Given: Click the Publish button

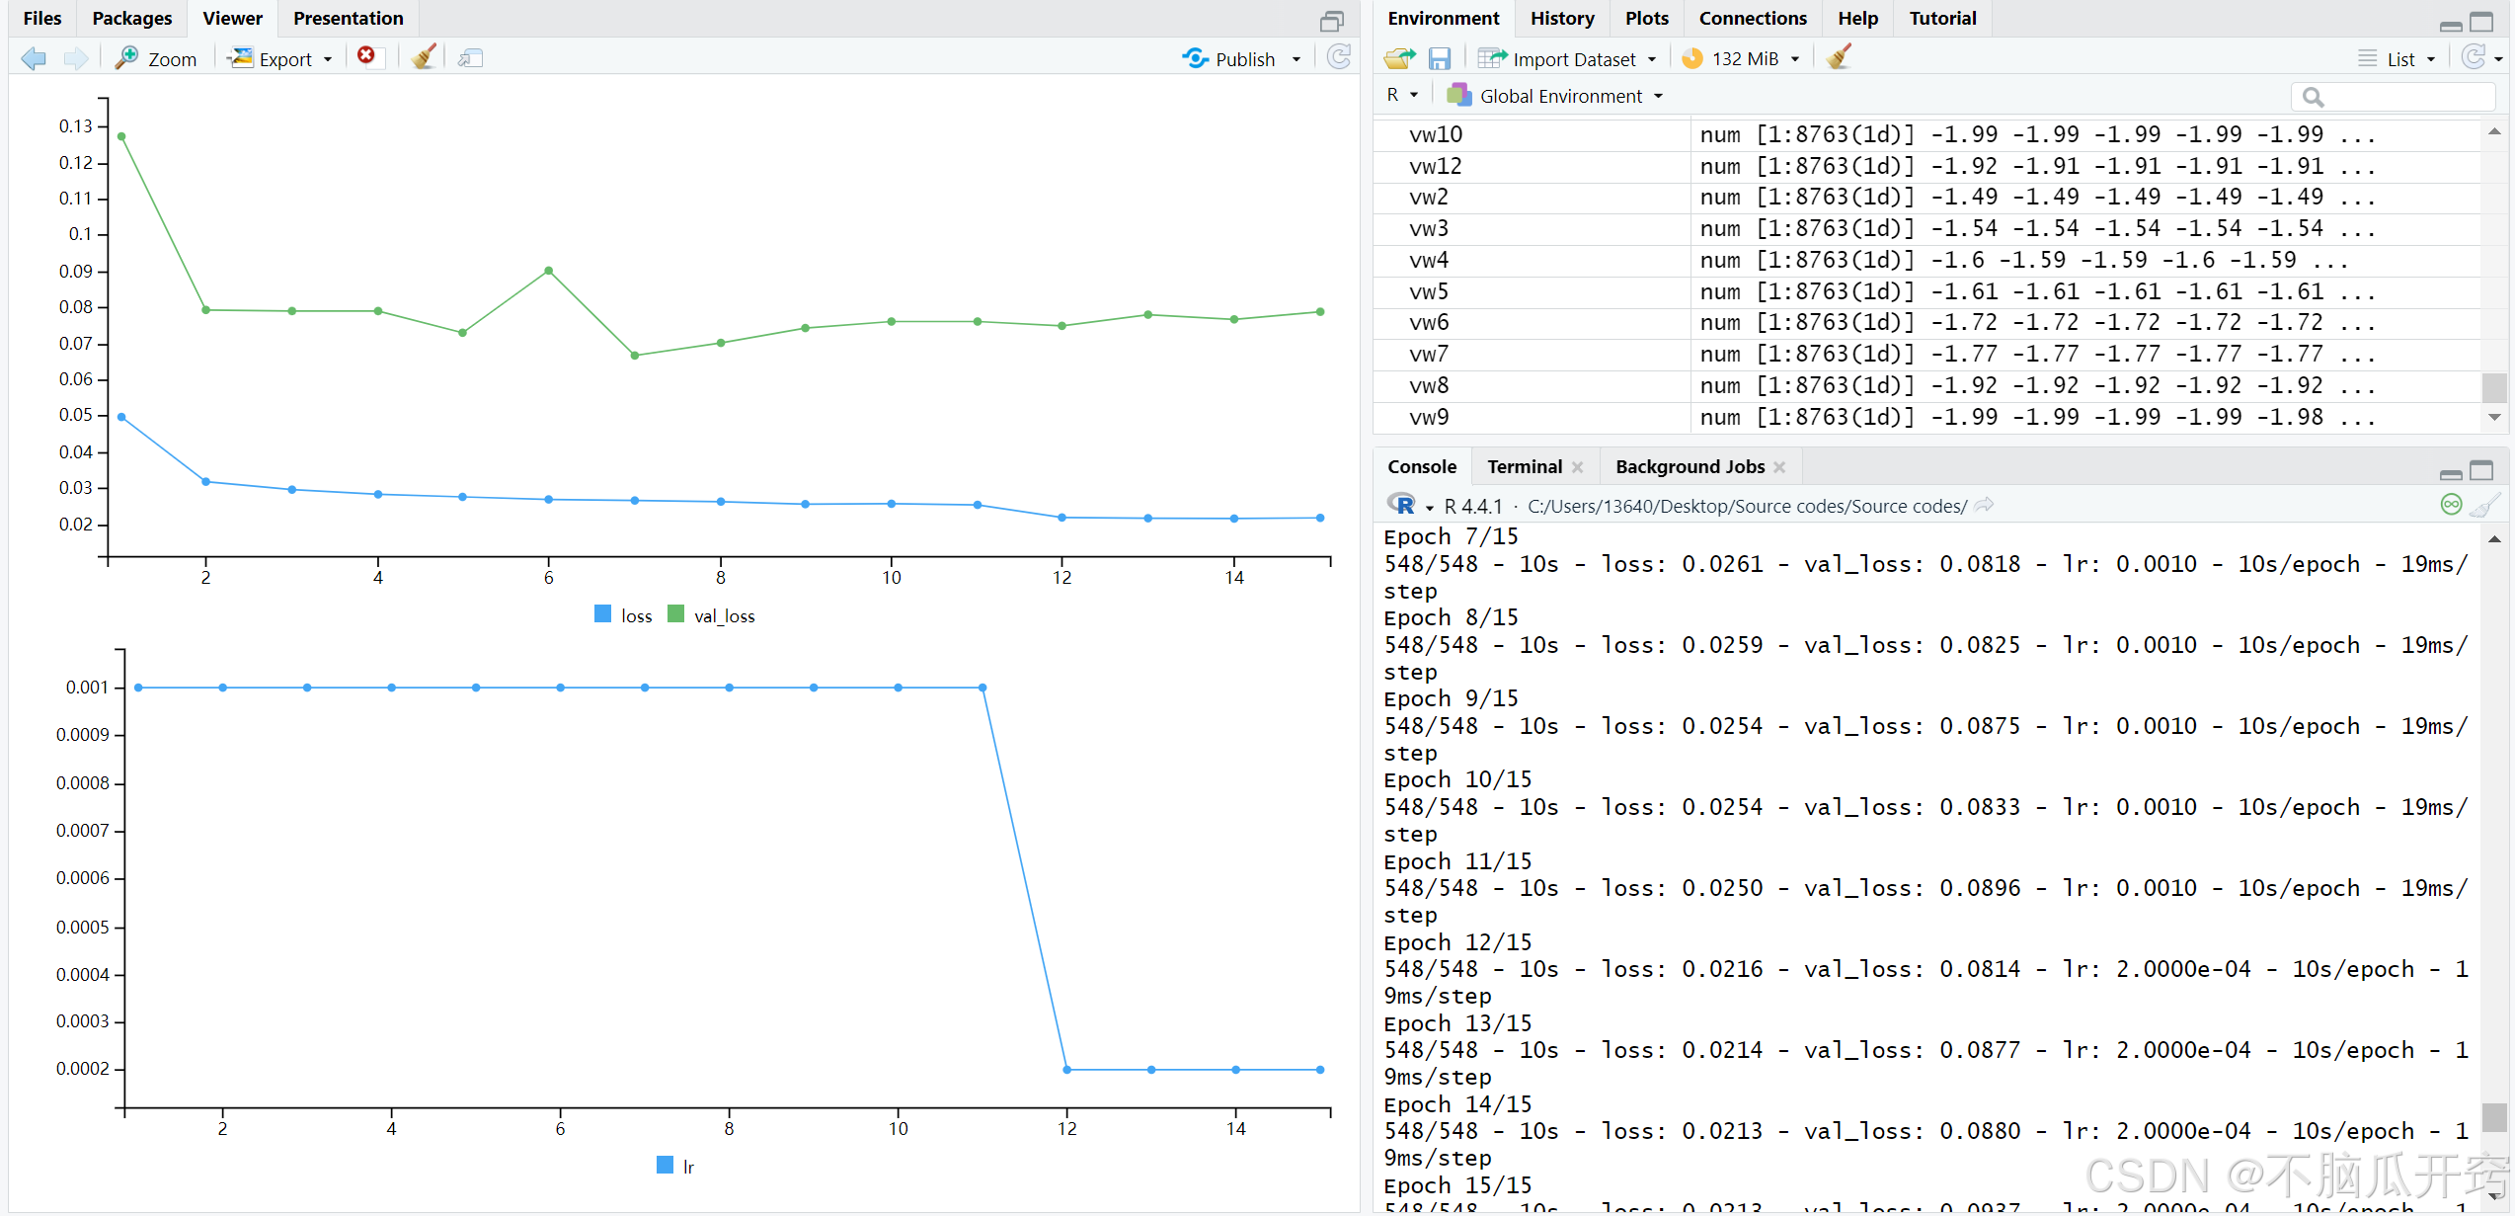Looking at the screenshot, I should (x=1244, y=59).
